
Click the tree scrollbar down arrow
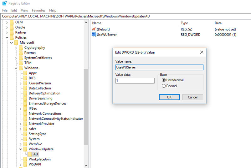(x=86, y=166)
